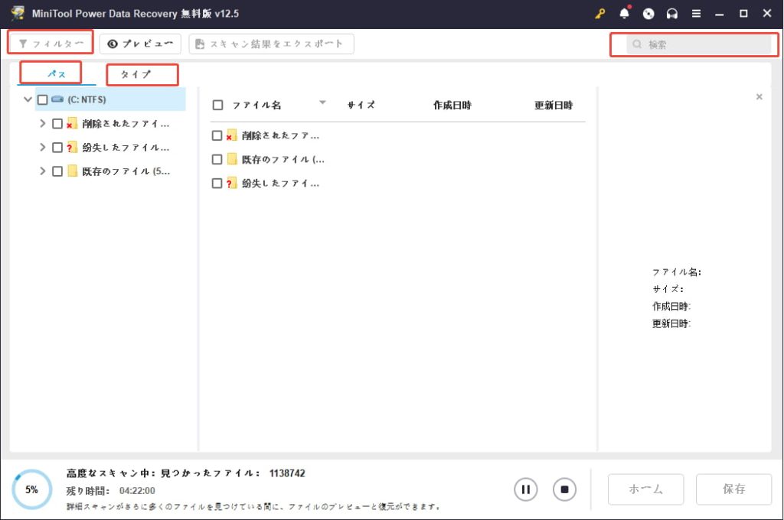This screenshot has height=520, width=784.
Task: Expand 既存のファイル node in the tree
Action: click(x=43, y=171)
